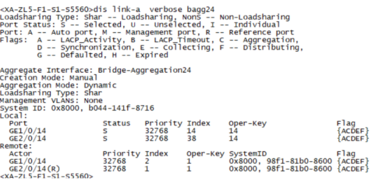The height and width of the screenshot is (184, 374).
Task: Click the 'Management VLANs: None' line
Action: (x=51, y=100)
